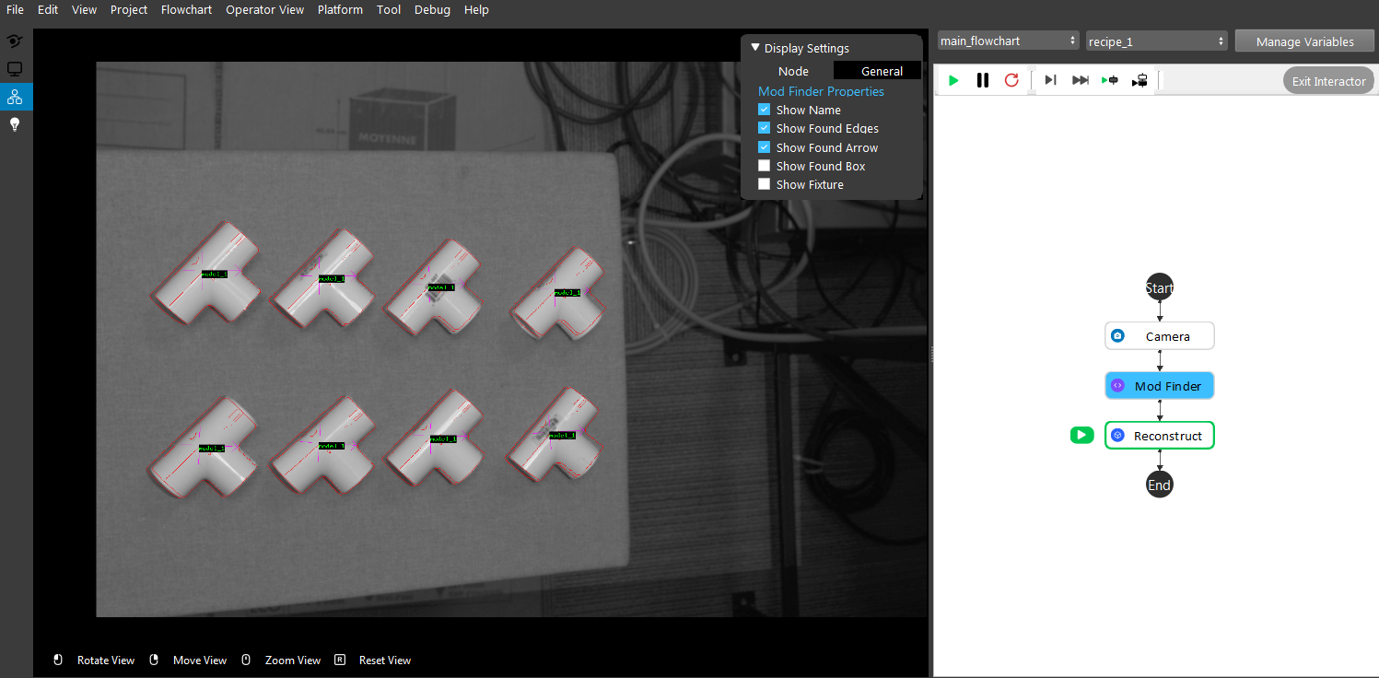
Task: Open the monitor icon in left sidebar
Action: coord(15,69)
